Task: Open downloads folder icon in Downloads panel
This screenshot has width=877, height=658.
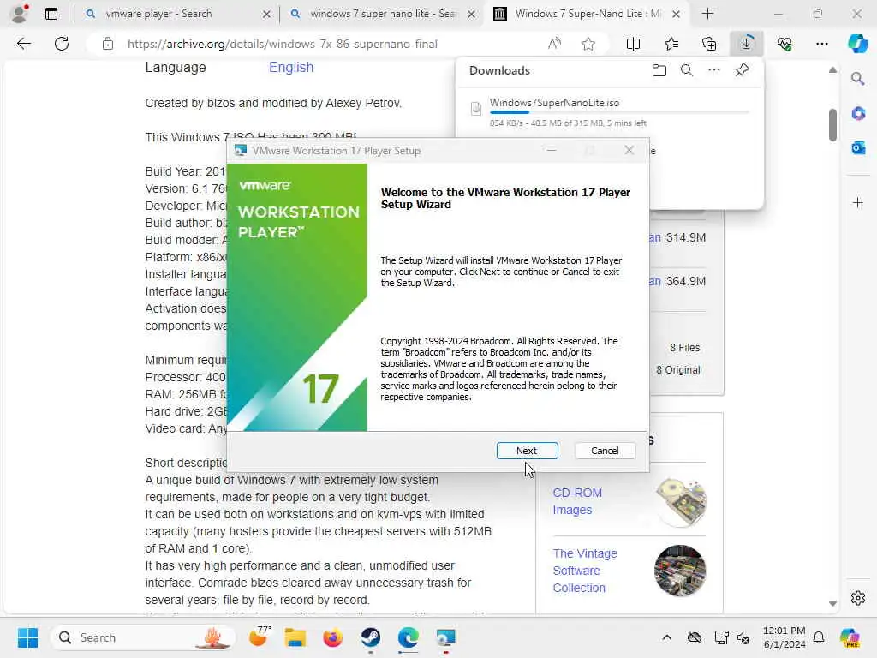Action: [x=659, y=70]
